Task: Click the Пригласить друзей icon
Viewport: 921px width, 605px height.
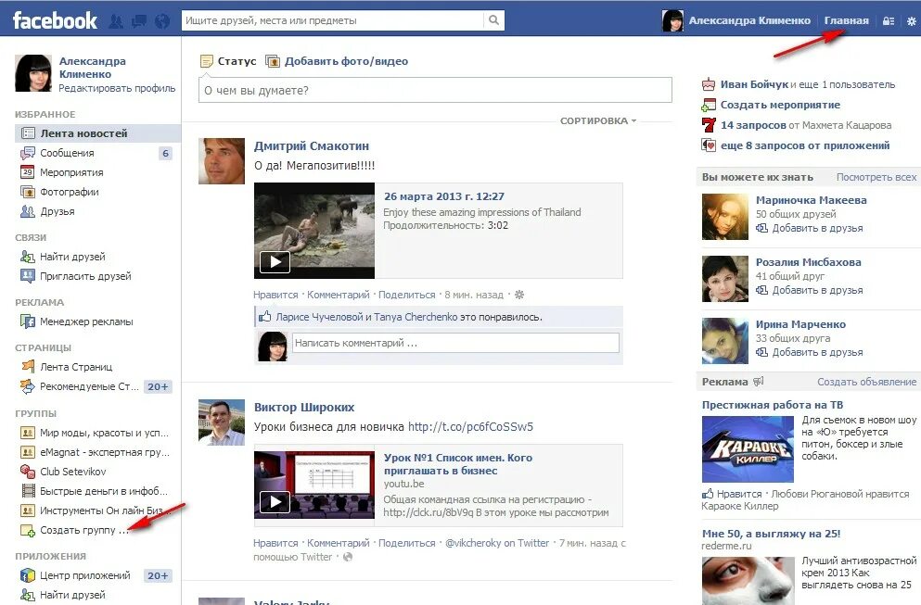Action: click(x=28, y=276)
